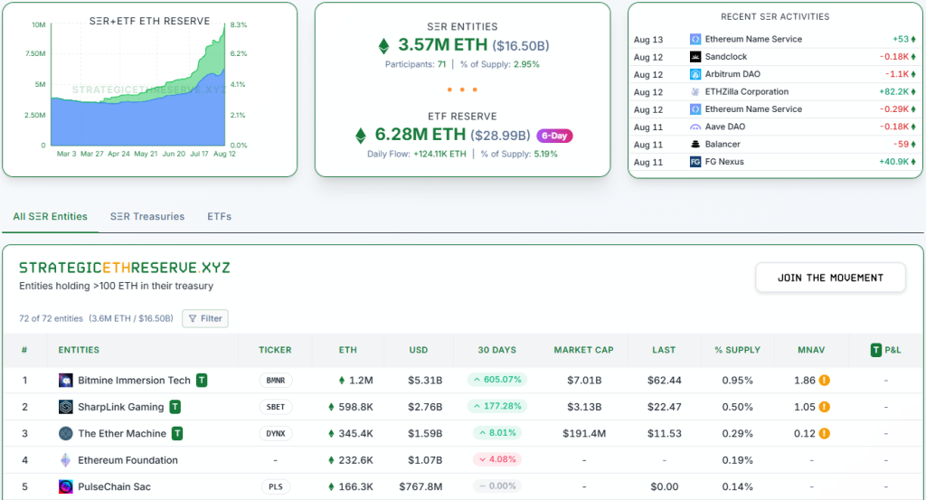Click the SharpLink Gaming logo icon

pos(65,407)
